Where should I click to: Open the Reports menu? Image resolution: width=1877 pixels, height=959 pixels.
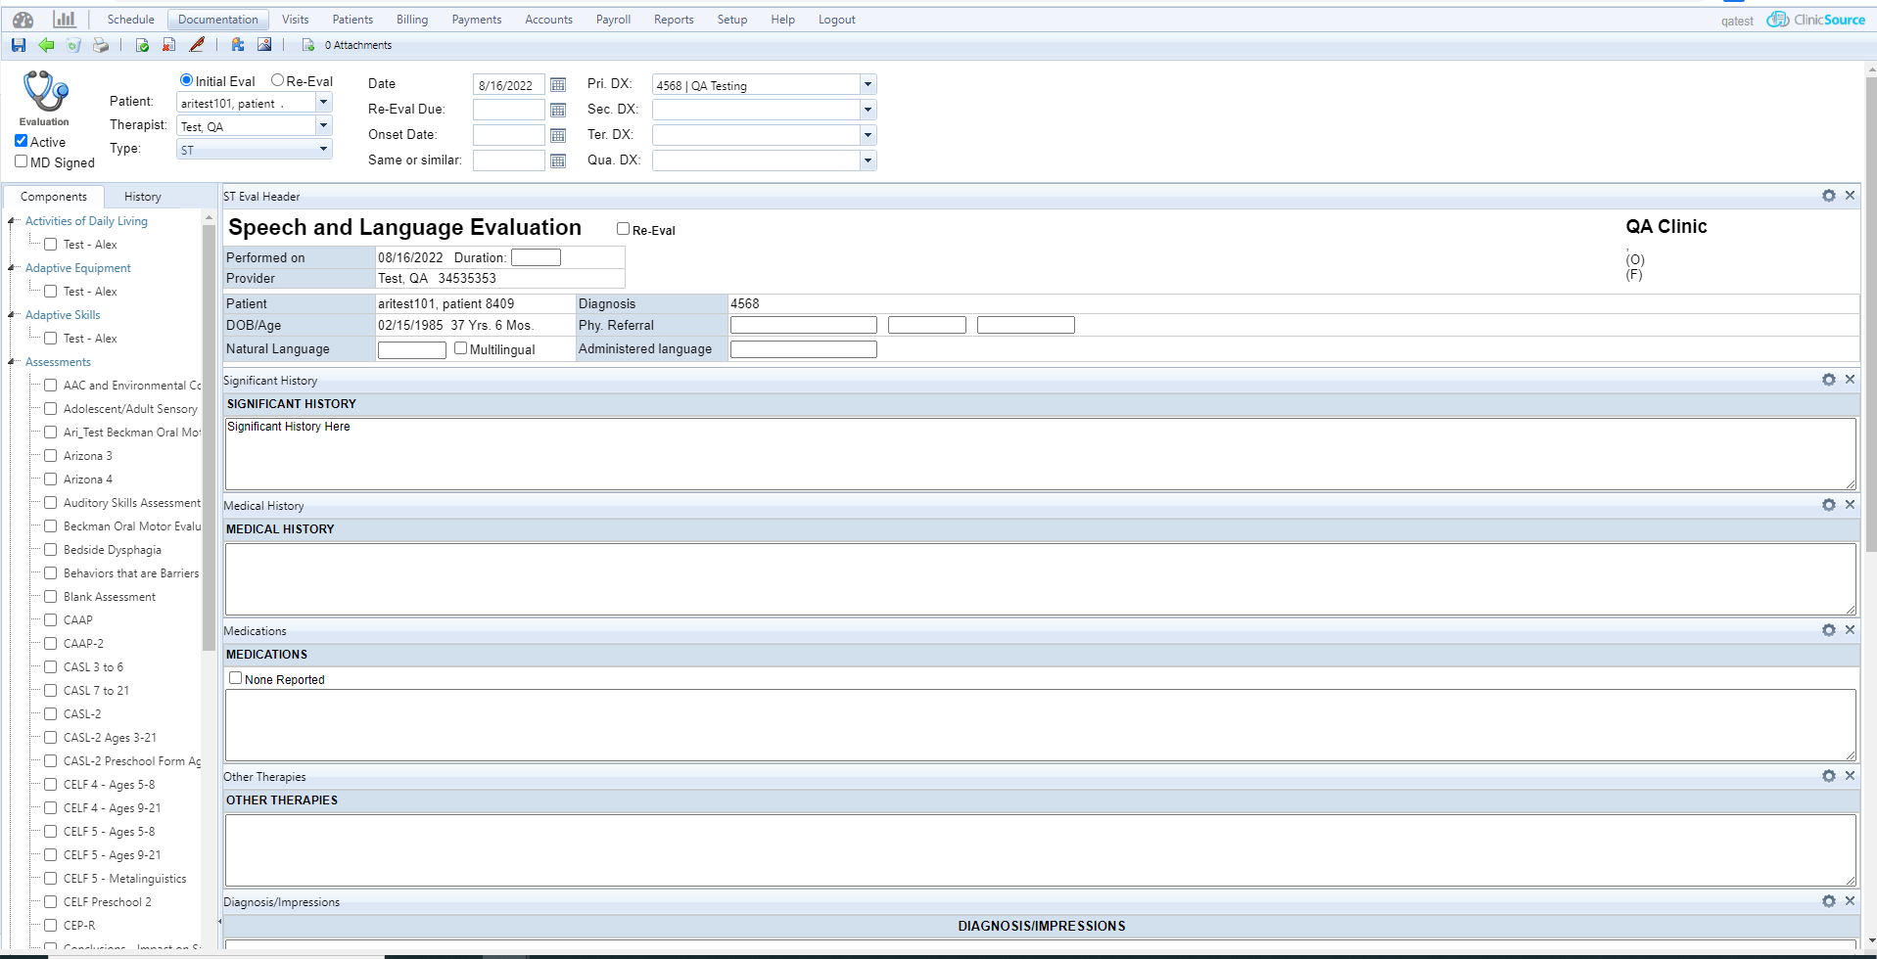pyautogui.click(x=673, y=19)
